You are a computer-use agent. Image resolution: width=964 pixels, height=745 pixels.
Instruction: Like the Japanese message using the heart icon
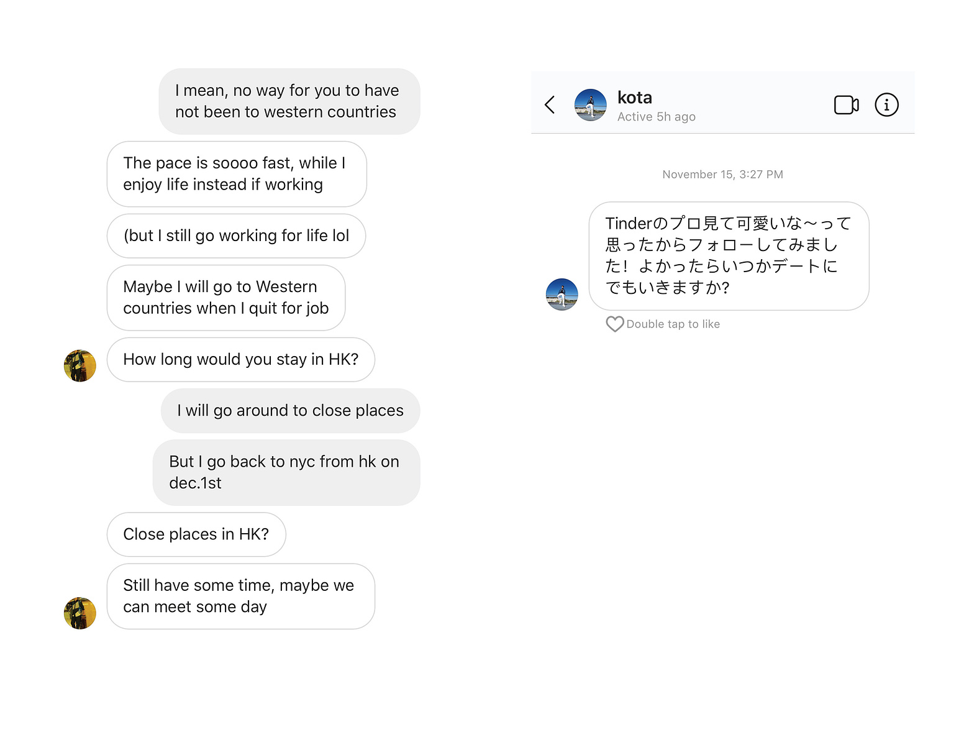click(614, 324)
